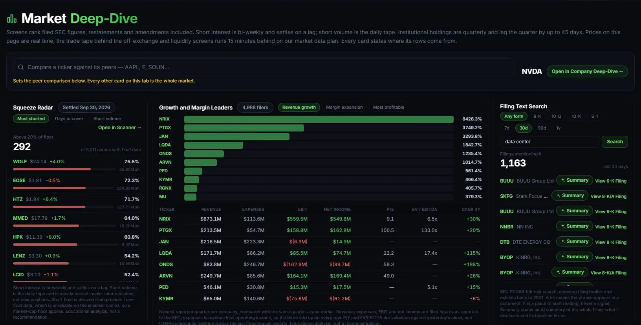Switch to the Margin expansion tab
Image resolution: width=641 pixels, height=325 pixels.
click(344, 107)
